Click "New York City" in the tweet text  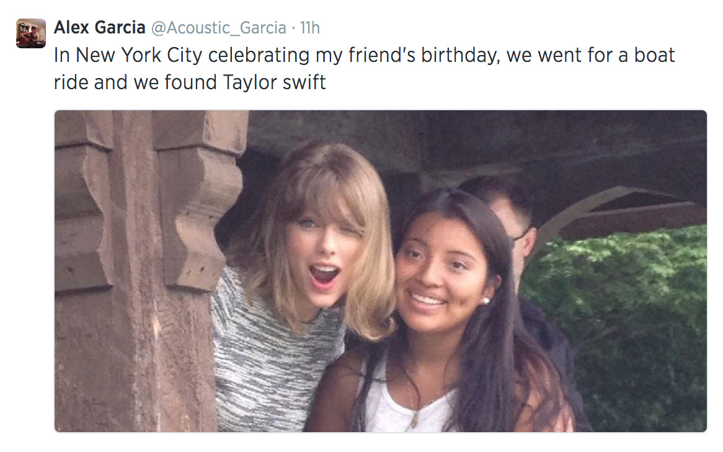click(139, 55)
